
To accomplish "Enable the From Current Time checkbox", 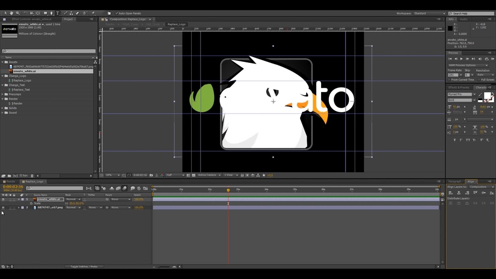I will pyautogui.click(x=449, y=80).
